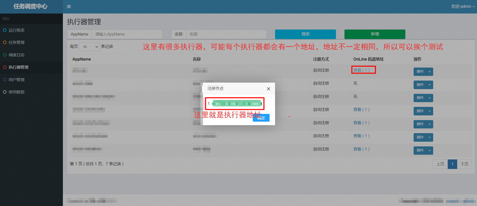Focus the 名称 search input field
477x206 pixels.
tap(226, 34)
